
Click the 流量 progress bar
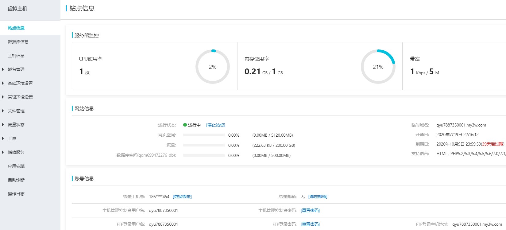coord(204,145)
